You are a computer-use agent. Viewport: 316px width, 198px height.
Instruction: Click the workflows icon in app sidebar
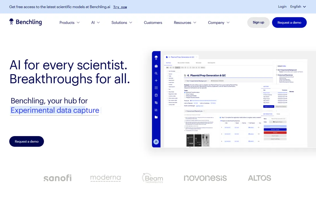156,102
